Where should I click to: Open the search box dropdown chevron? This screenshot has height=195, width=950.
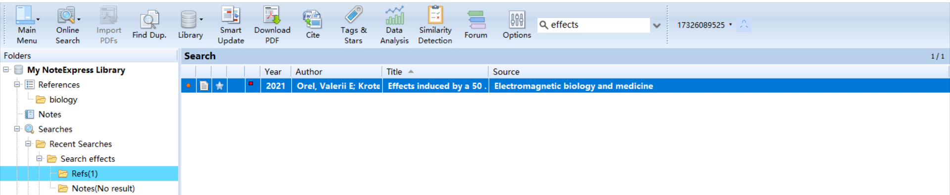click(657, 25)
